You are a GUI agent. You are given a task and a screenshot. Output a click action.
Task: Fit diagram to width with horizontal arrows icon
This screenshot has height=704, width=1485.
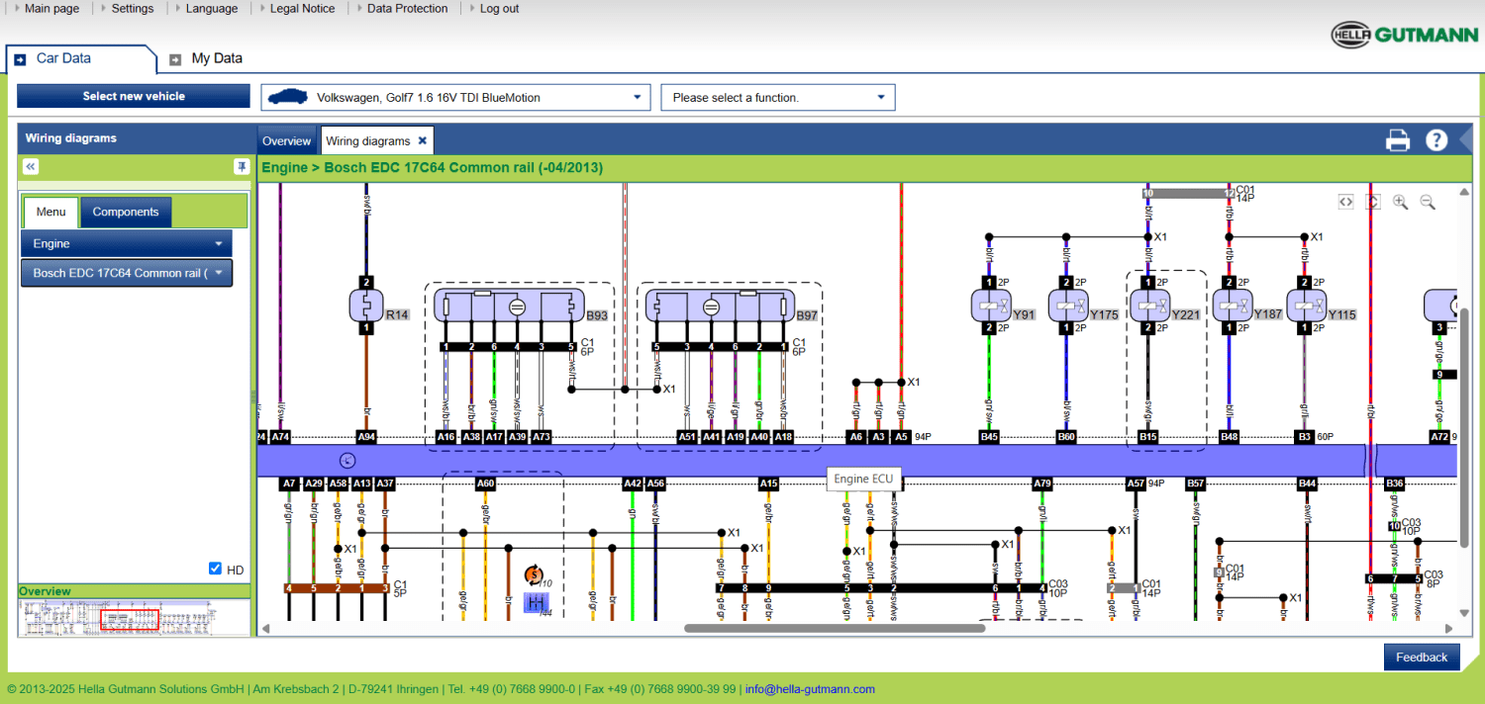tap(1345, 202)
